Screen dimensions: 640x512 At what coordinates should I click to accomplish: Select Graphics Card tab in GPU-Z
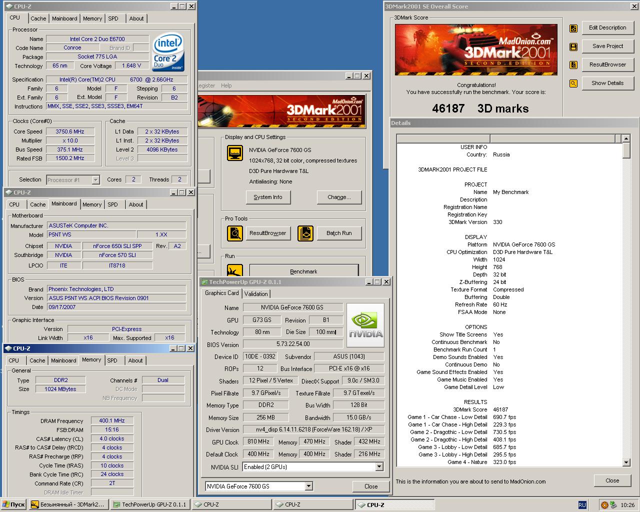pos(222,293)
